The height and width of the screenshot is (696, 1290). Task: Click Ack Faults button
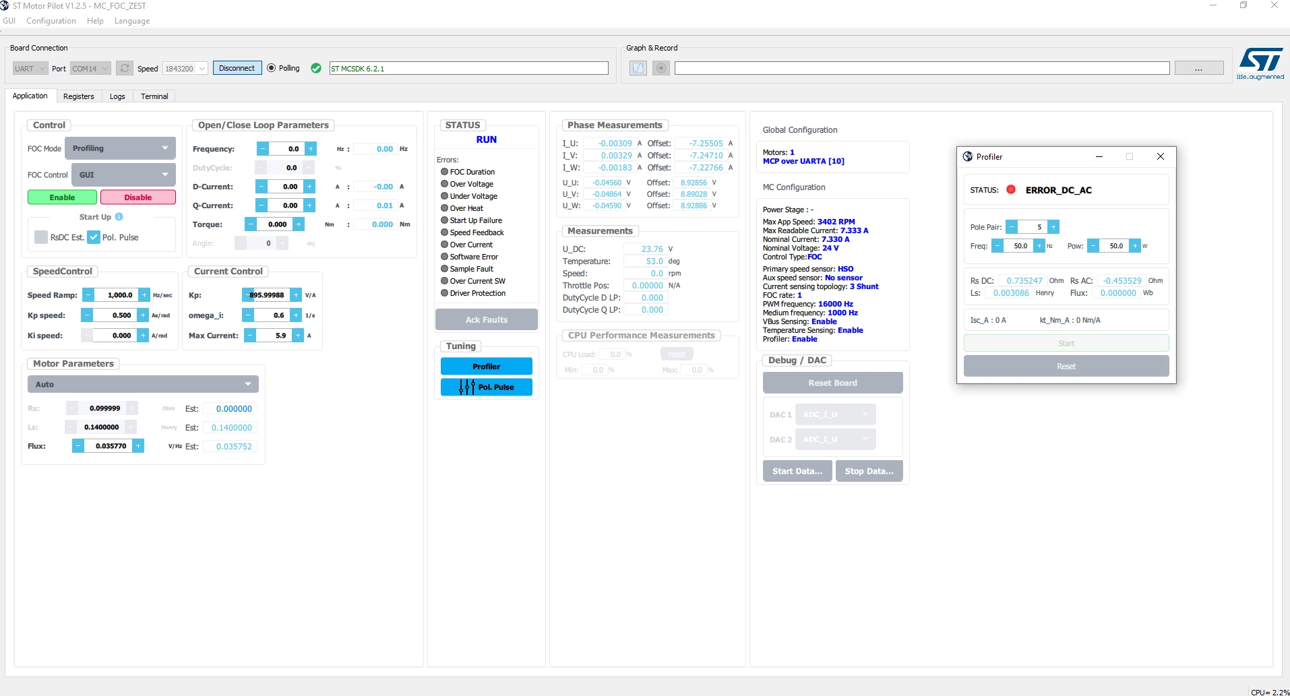click(x=487, y=320)
